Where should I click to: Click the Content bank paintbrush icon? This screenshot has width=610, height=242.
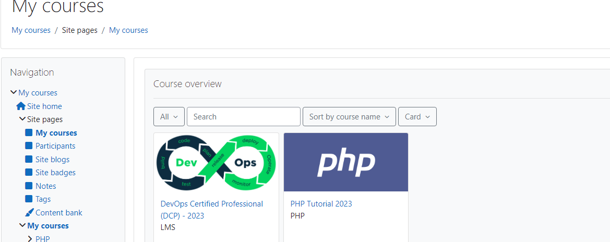[x=29, y=213]
